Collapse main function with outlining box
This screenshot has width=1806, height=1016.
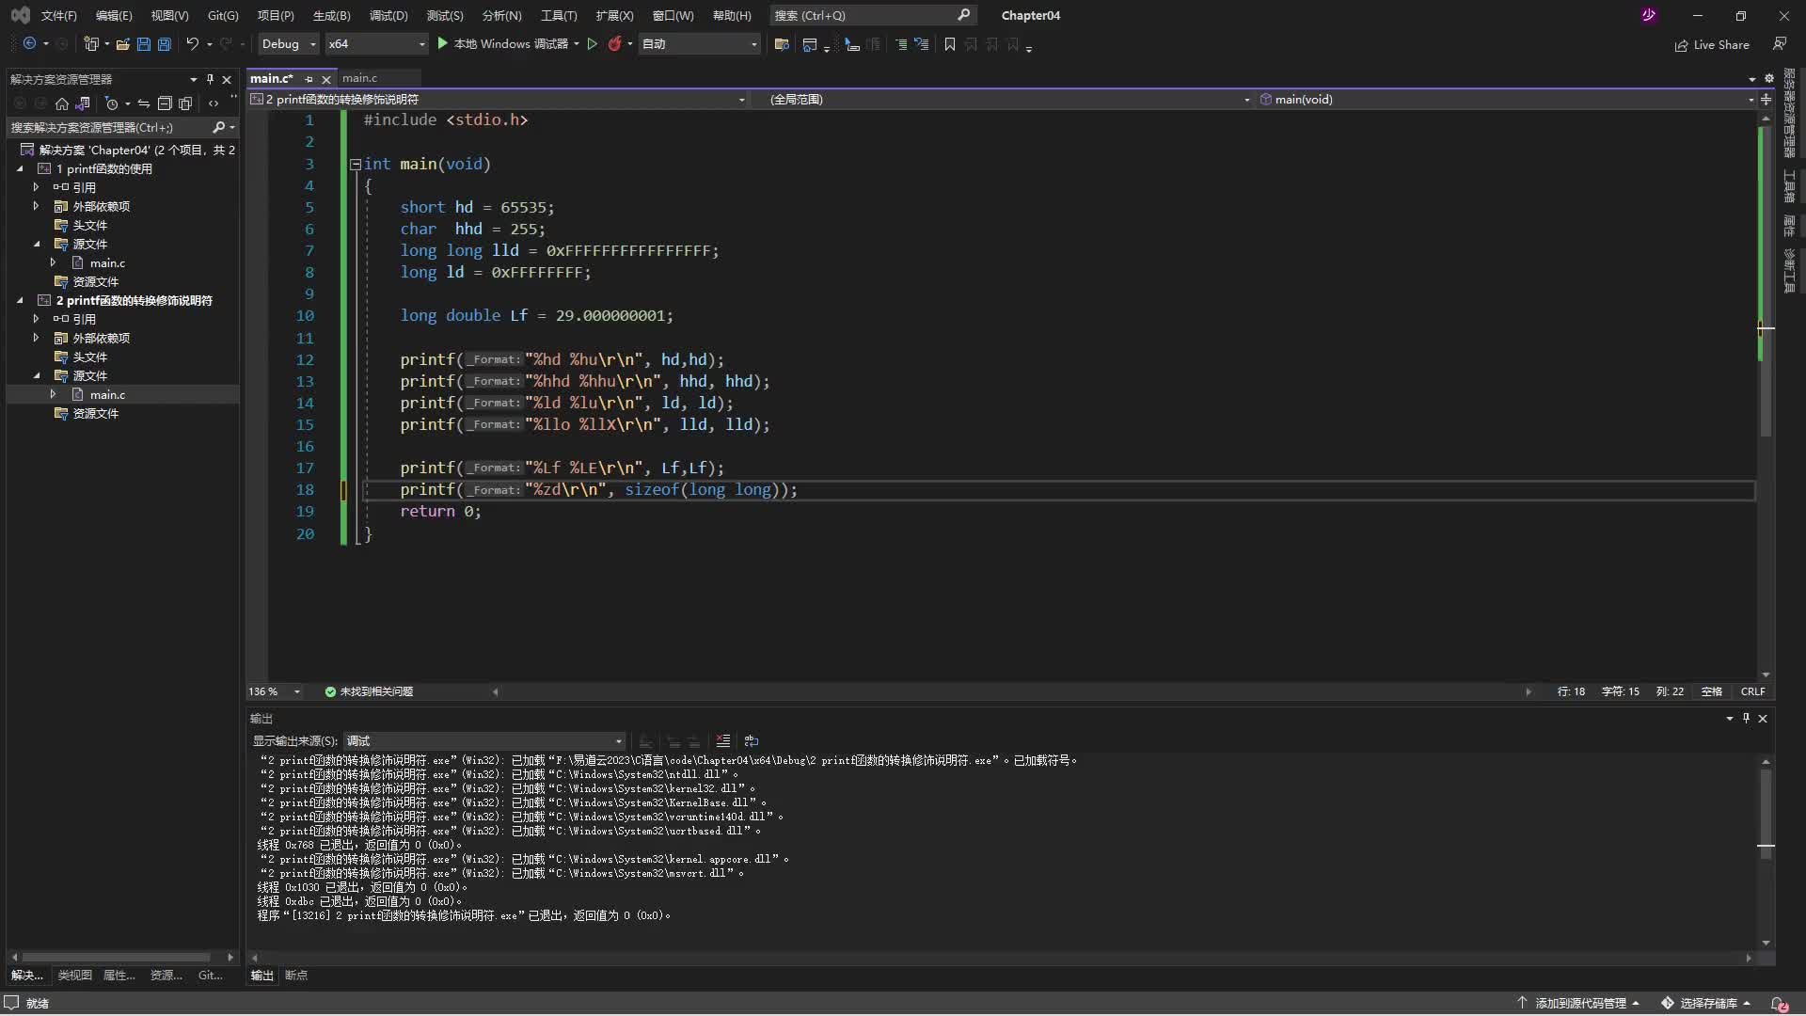(356, 164)
